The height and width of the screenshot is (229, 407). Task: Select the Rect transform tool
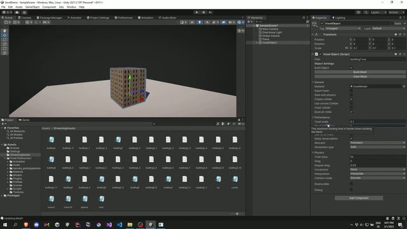(x=4, y=48)
